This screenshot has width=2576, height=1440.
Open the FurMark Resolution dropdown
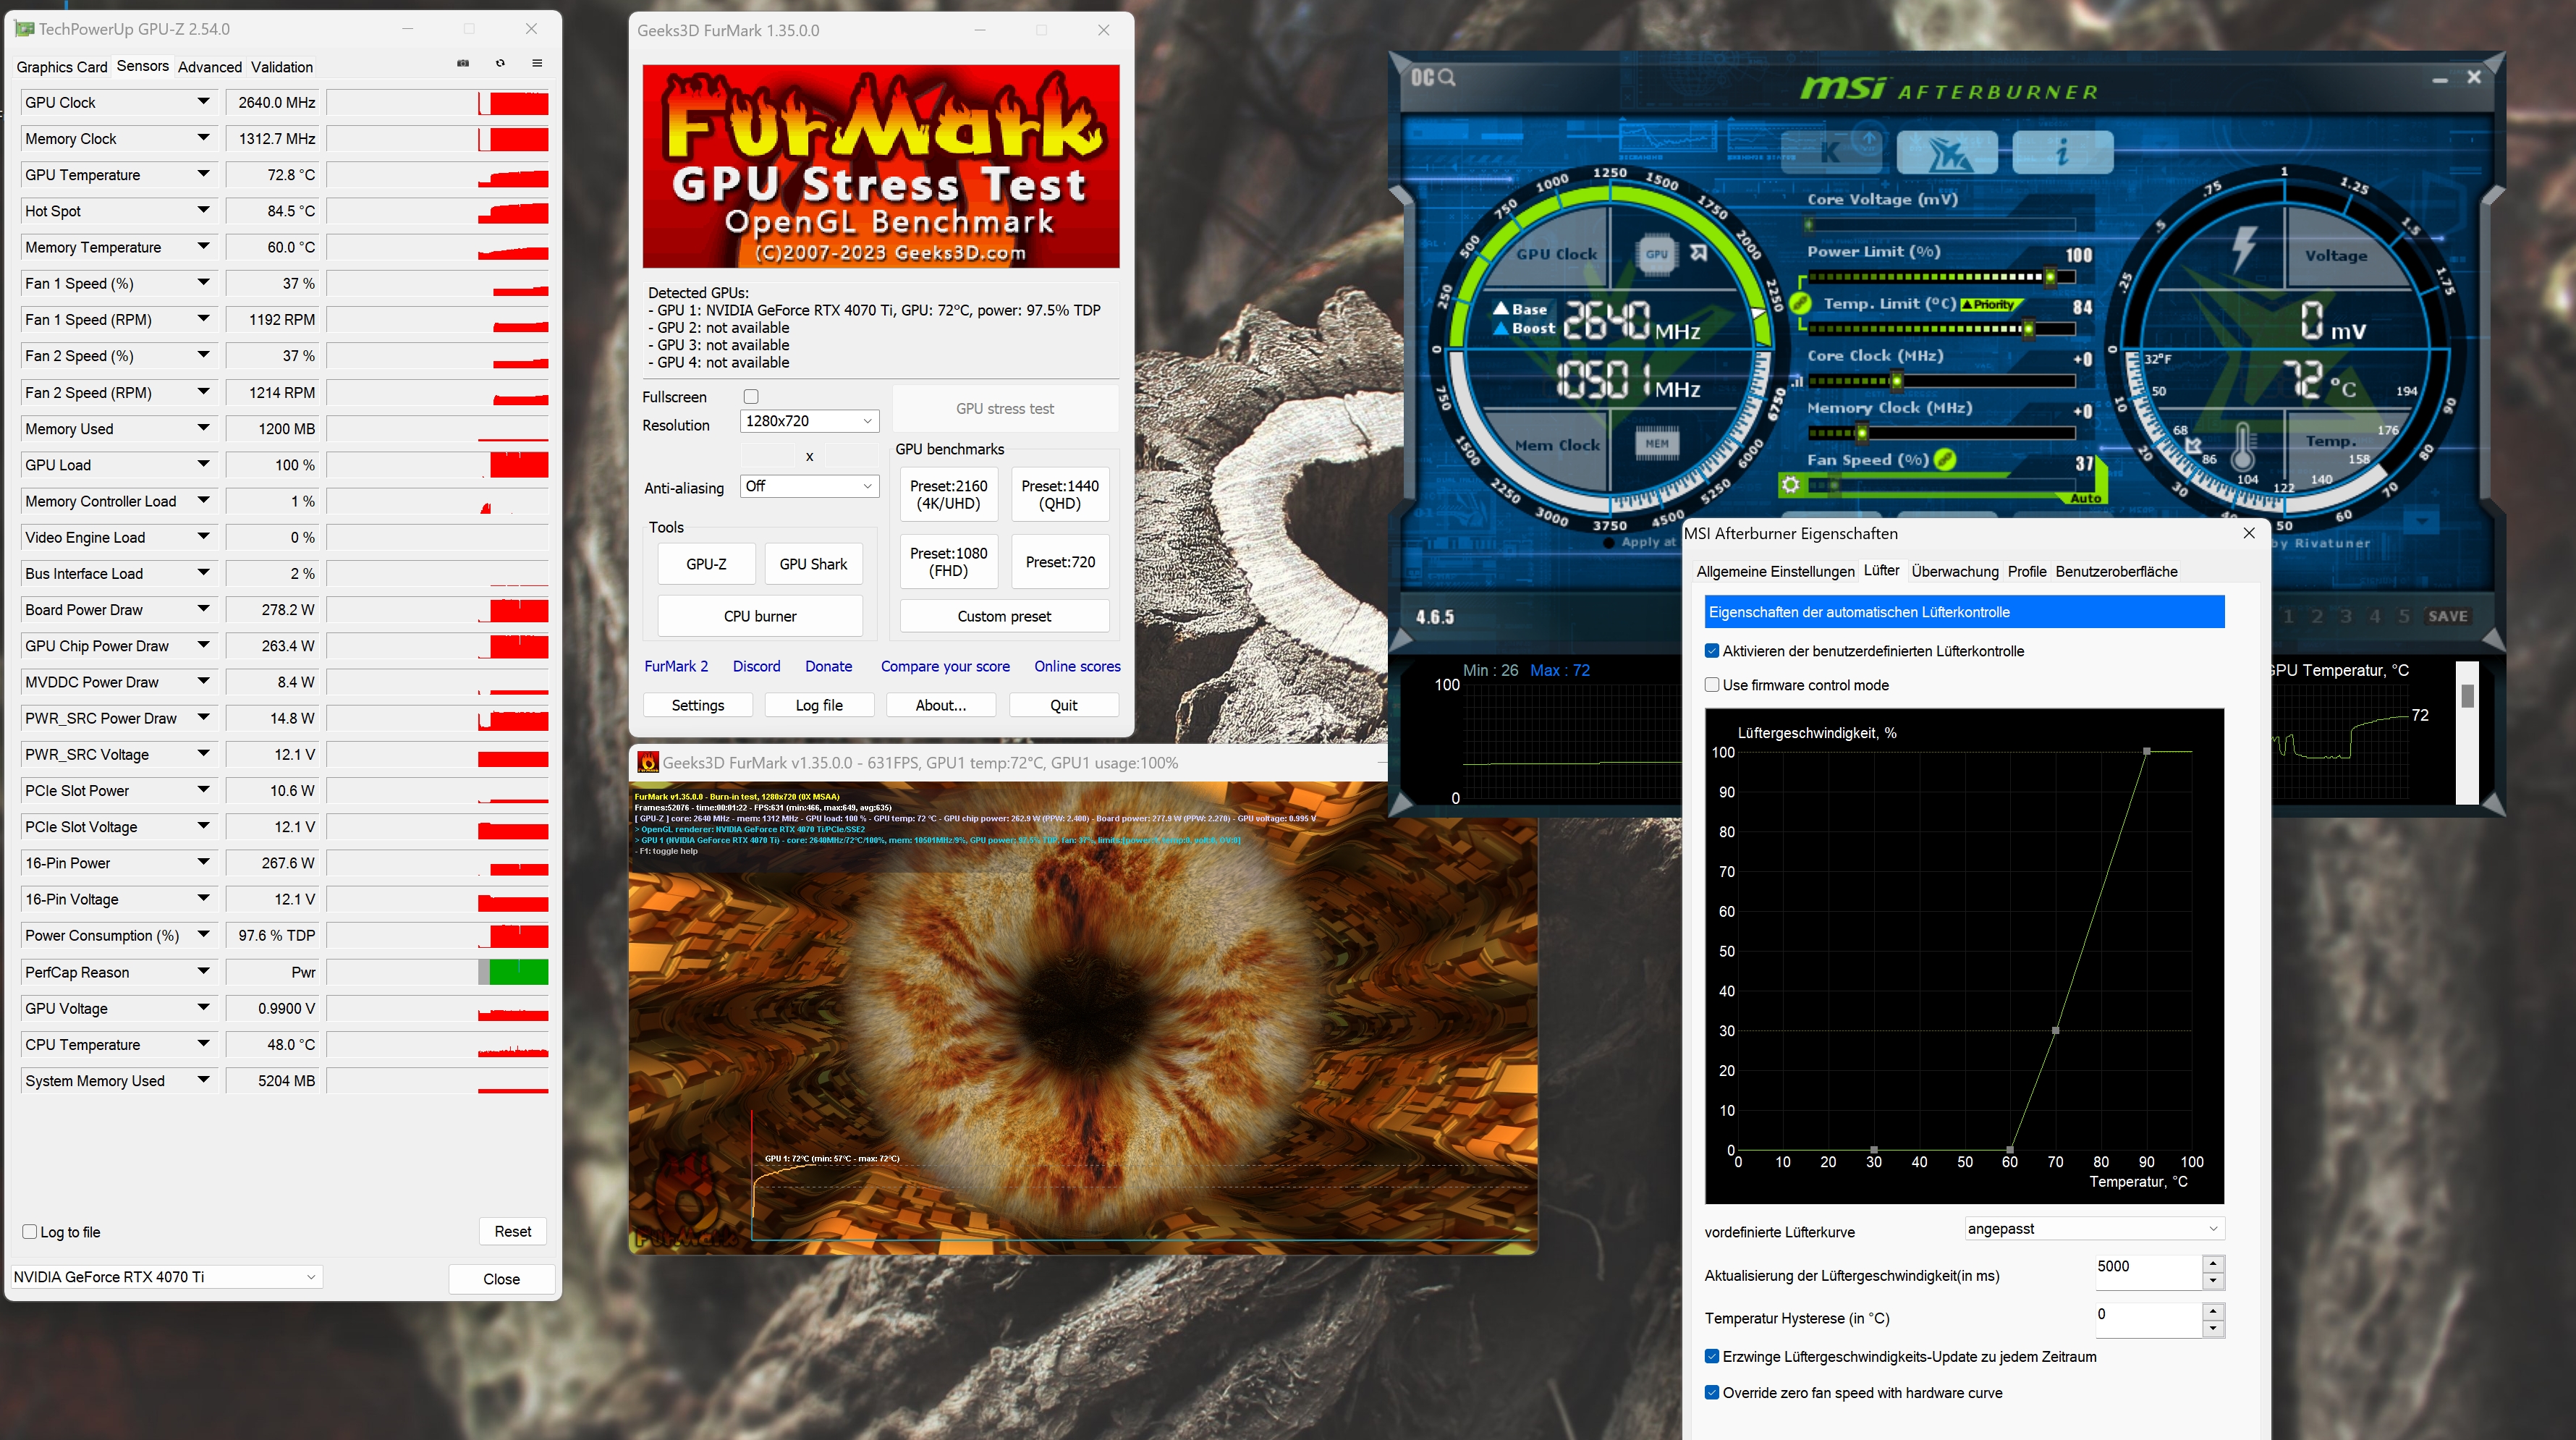click(x=809, y=421)
